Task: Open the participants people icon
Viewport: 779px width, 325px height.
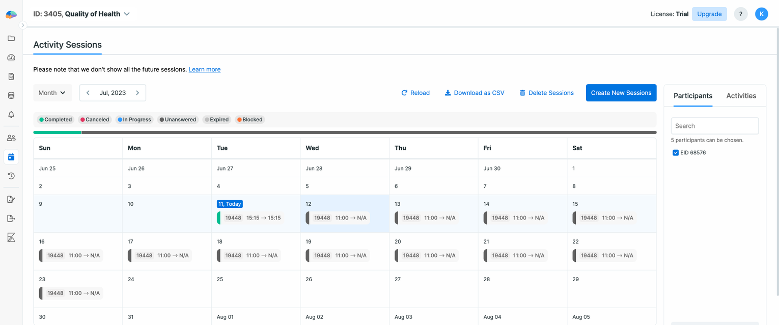Action: [11, 138]
